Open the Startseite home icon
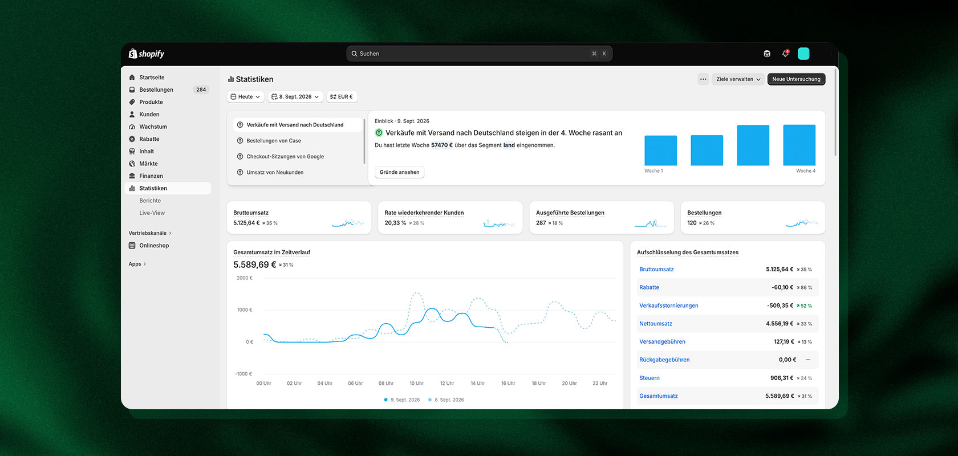This screenshot has height=456, width=958. click(132, 78)
